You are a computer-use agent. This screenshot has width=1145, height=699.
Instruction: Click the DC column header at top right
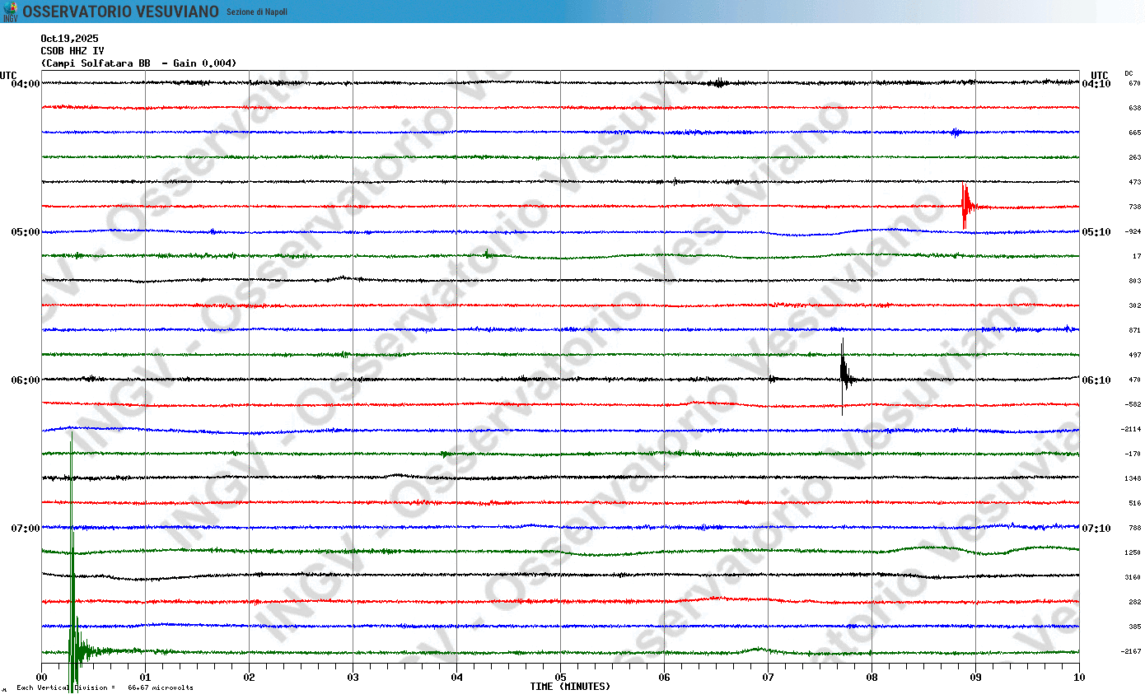pos(1129,73)
